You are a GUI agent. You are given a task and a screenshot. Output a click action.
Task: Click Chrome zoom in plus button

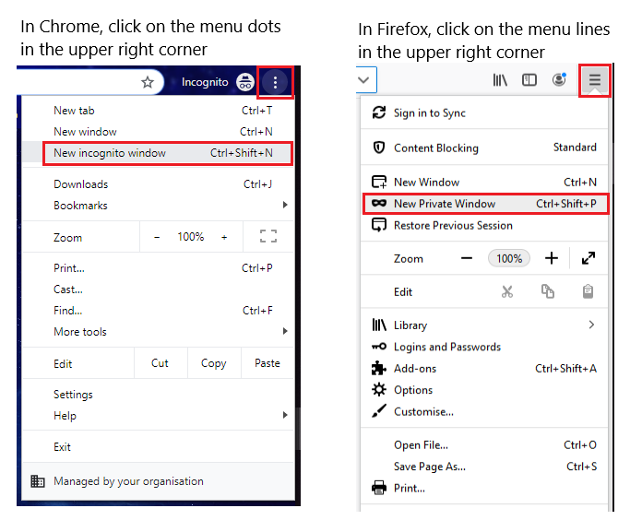click(x=224, y=237)
